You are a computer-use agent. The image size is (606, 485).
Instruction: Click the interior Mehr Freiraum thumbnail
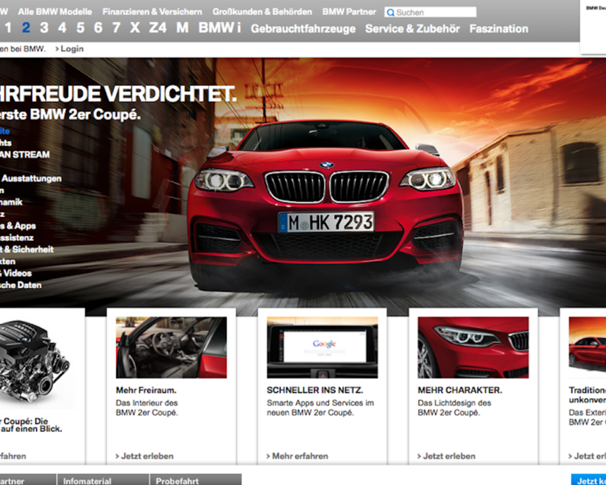[171, 348]
